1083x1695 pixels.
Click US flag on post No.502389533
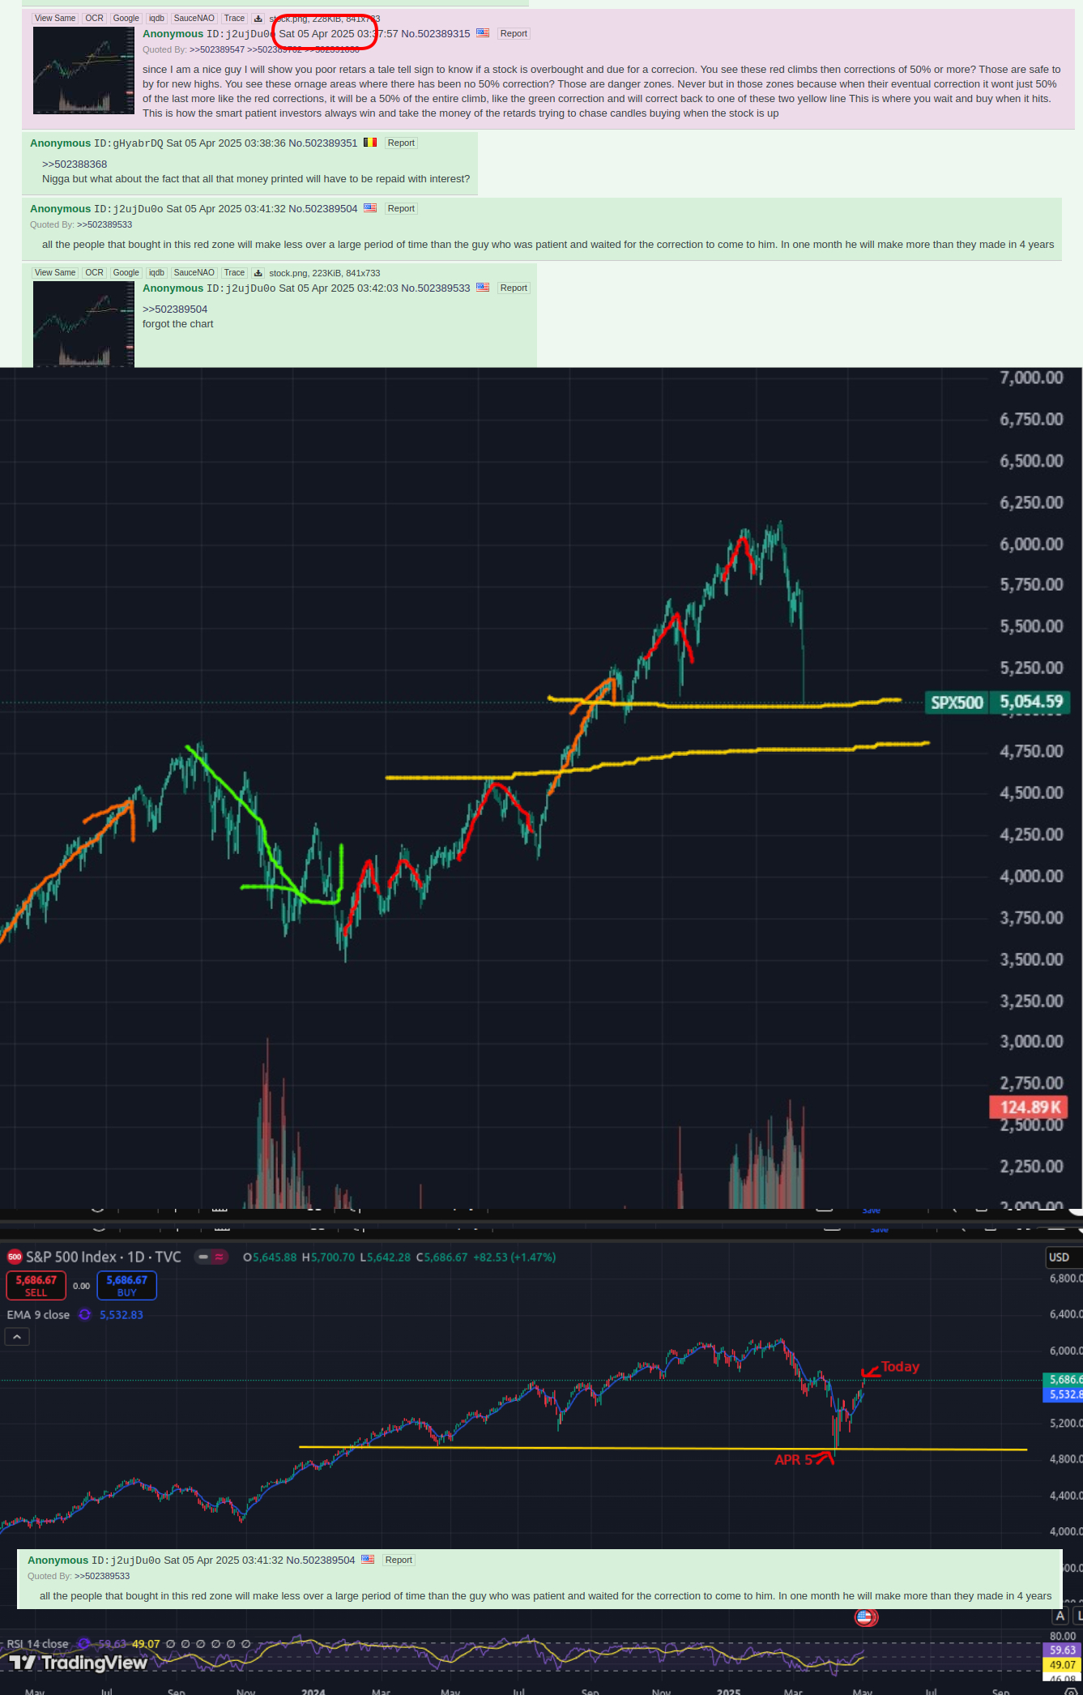point(483,288)
